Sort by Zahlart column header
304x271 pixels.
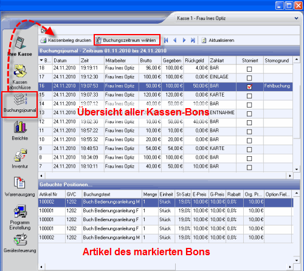coord(223,60)
